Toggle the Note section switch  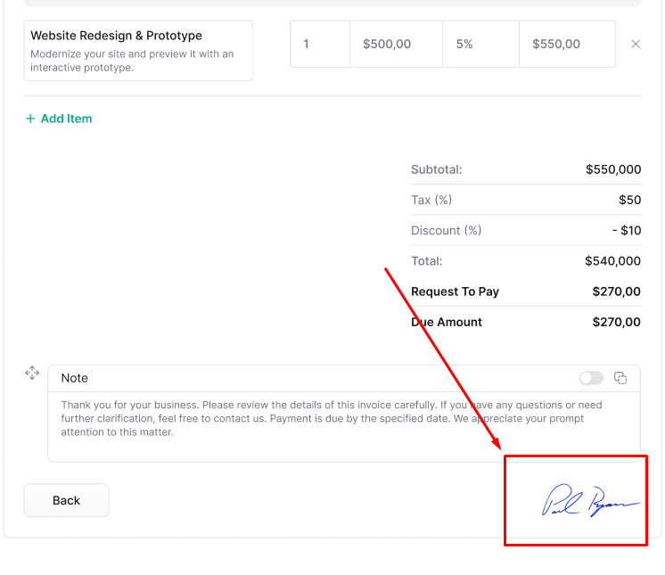591,378
